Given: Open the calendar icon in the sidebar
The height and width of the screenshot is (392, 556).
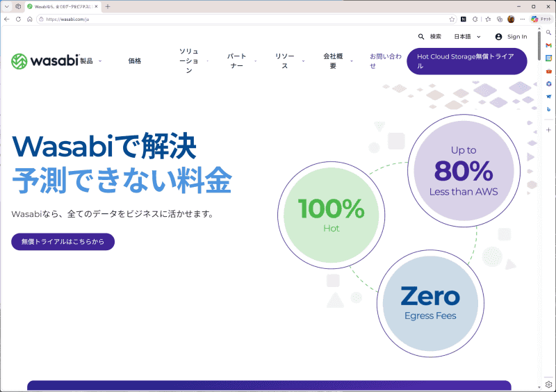Looking at the screenshot, I should (x=548, y=58).
